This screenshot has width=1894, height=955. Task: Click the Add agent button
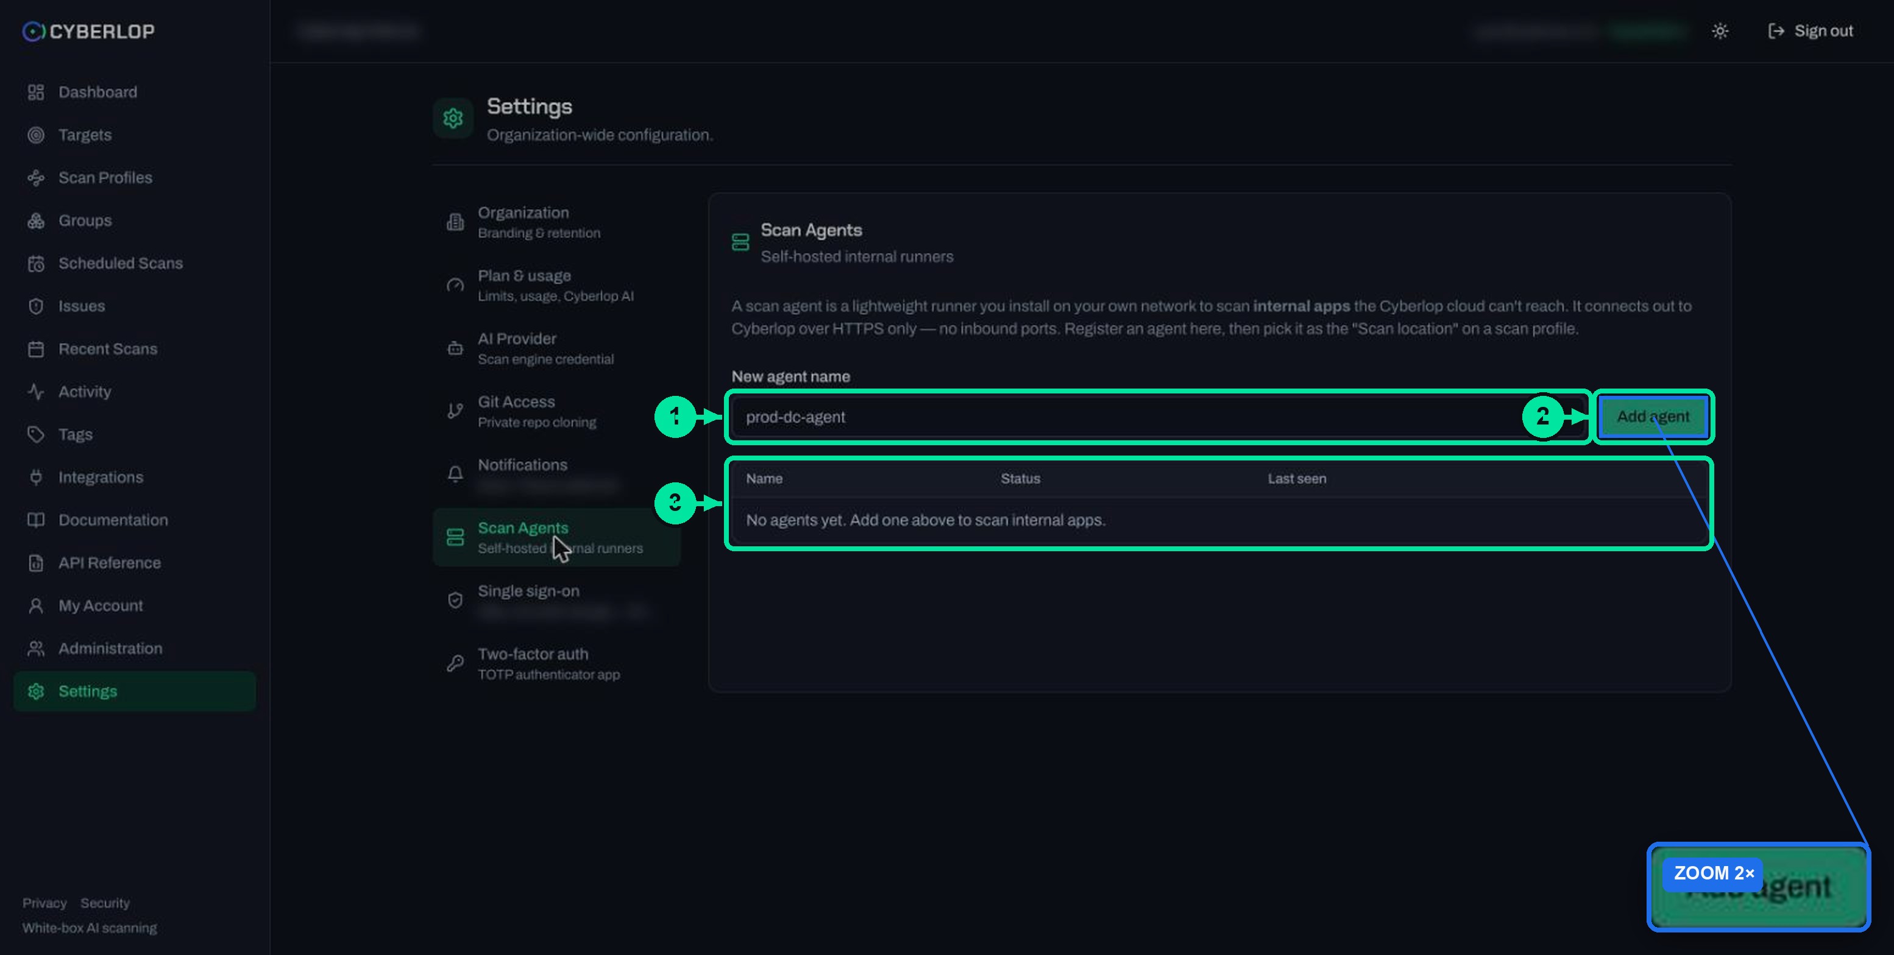1653,417
